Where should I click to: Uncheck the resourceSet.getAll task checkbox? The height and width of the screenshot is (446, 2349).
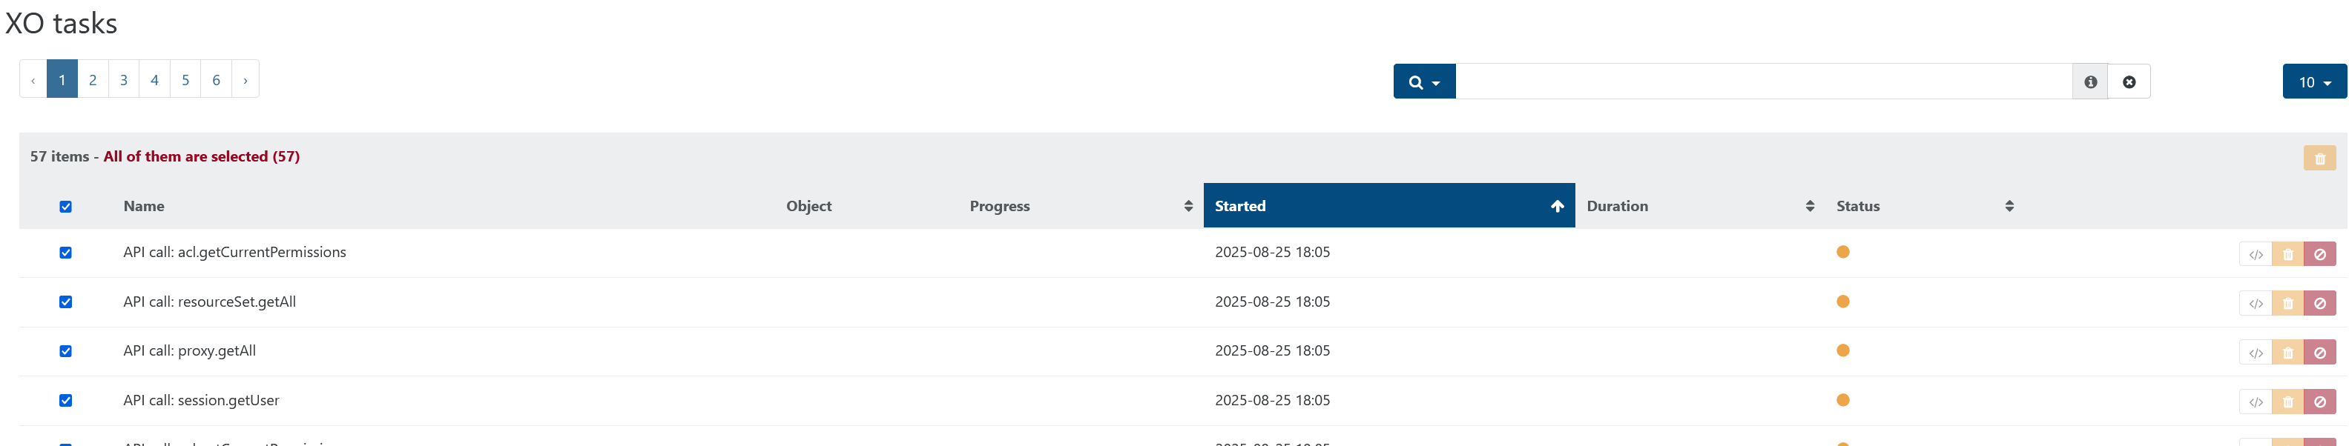coord(66,302)
